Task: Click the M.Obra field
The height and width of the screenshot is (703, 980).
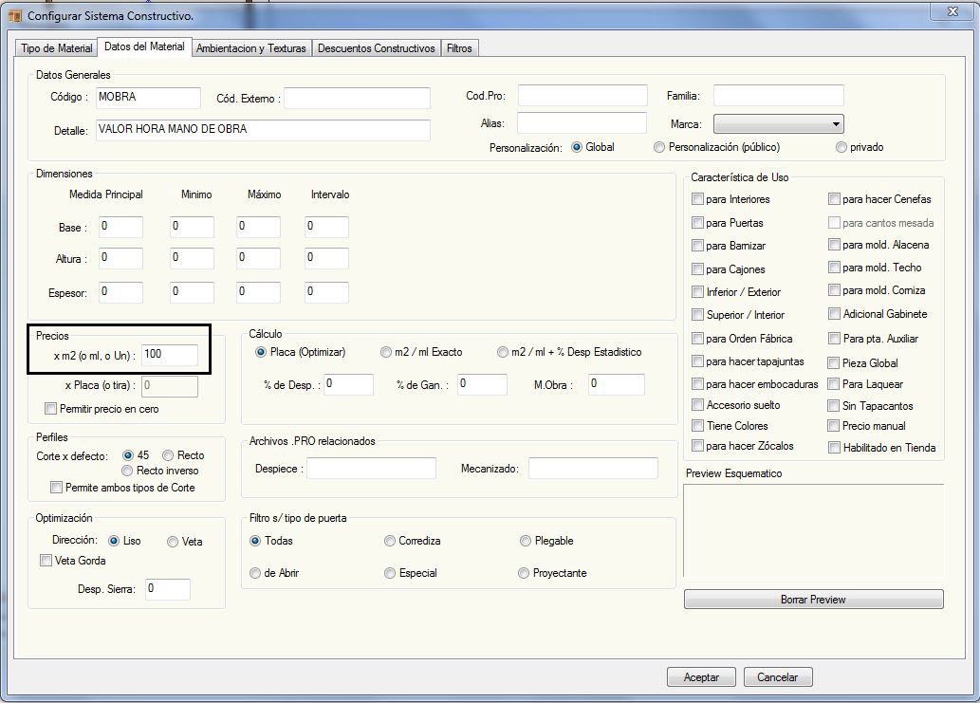Action: (x=617, y=384)
